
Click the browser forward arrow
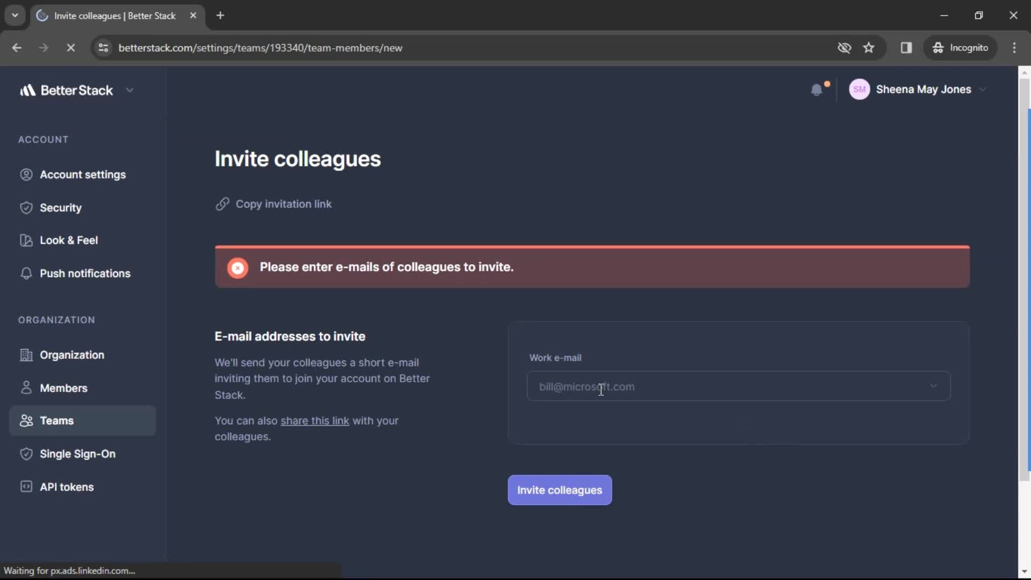point(43,48)
